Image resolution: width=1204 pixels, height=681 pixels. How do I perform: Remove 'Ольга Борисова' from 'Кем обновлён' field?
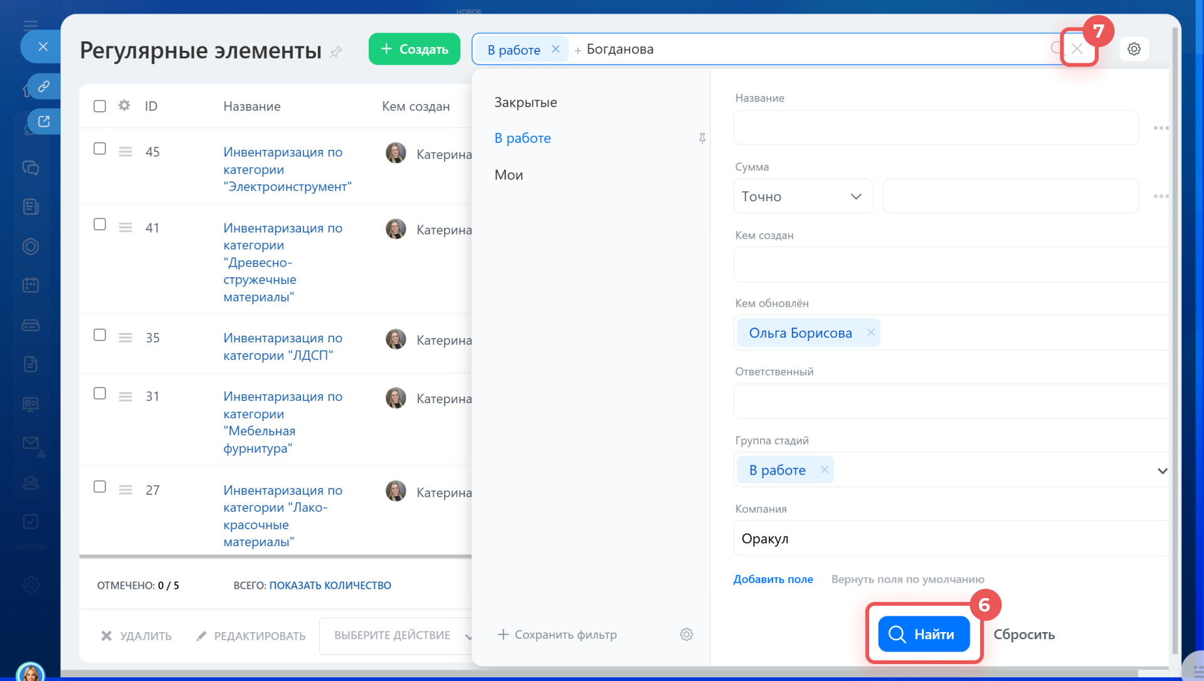pos(871,332)
